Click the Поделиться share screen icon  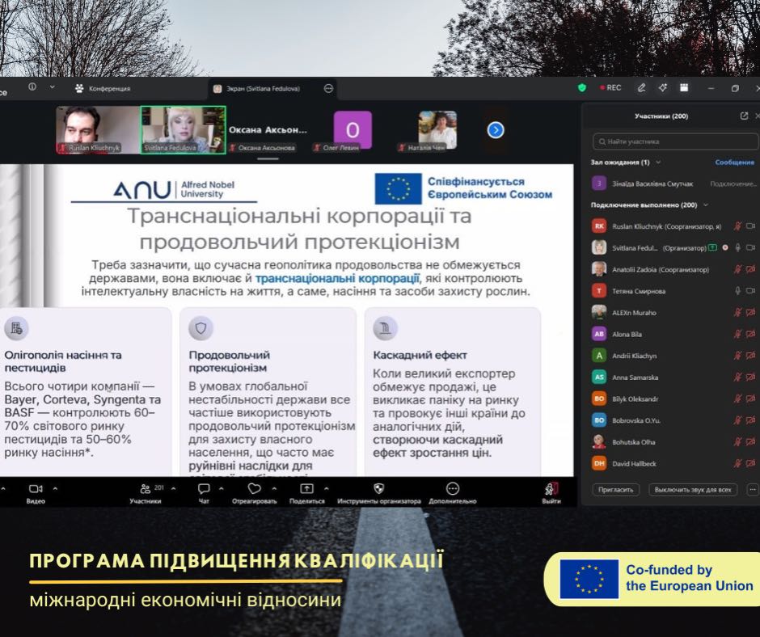coord(306,489)
